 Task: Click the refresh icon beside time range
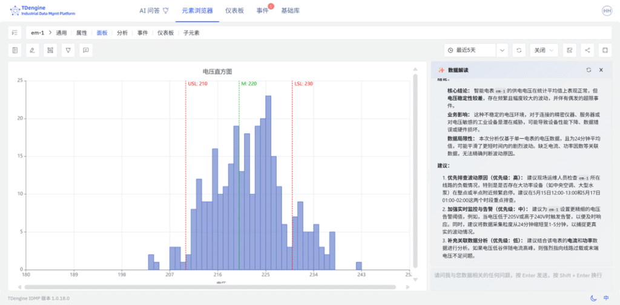coord(519,50)
